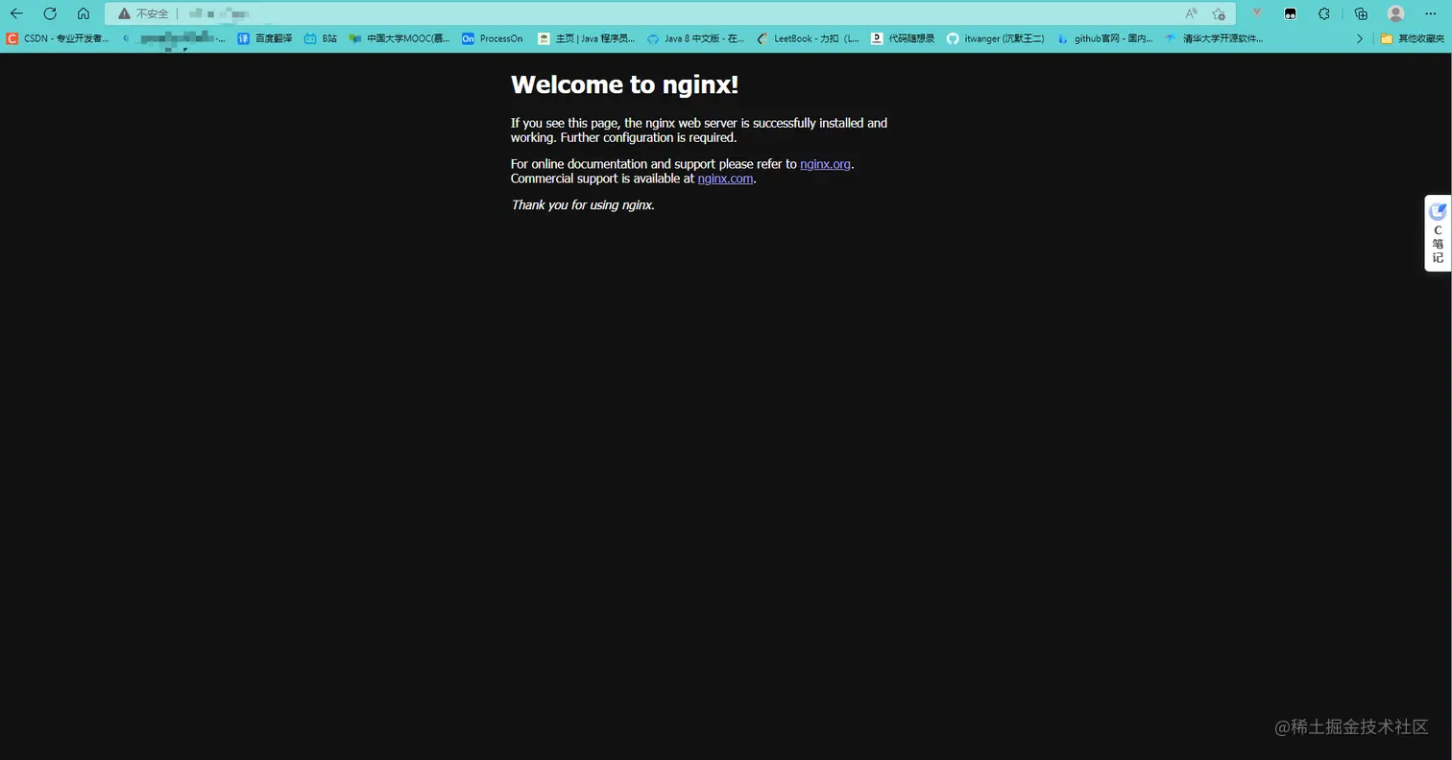This screenshot has height=760, width=1452.
Task: Open the home page icon
Action: [84, 13]
